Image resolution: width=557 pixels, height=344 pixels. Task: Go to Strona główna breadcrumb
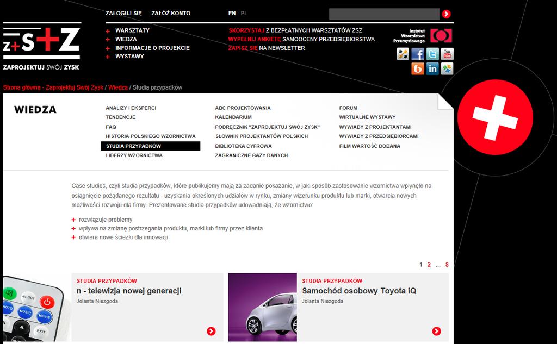[53, 87]
